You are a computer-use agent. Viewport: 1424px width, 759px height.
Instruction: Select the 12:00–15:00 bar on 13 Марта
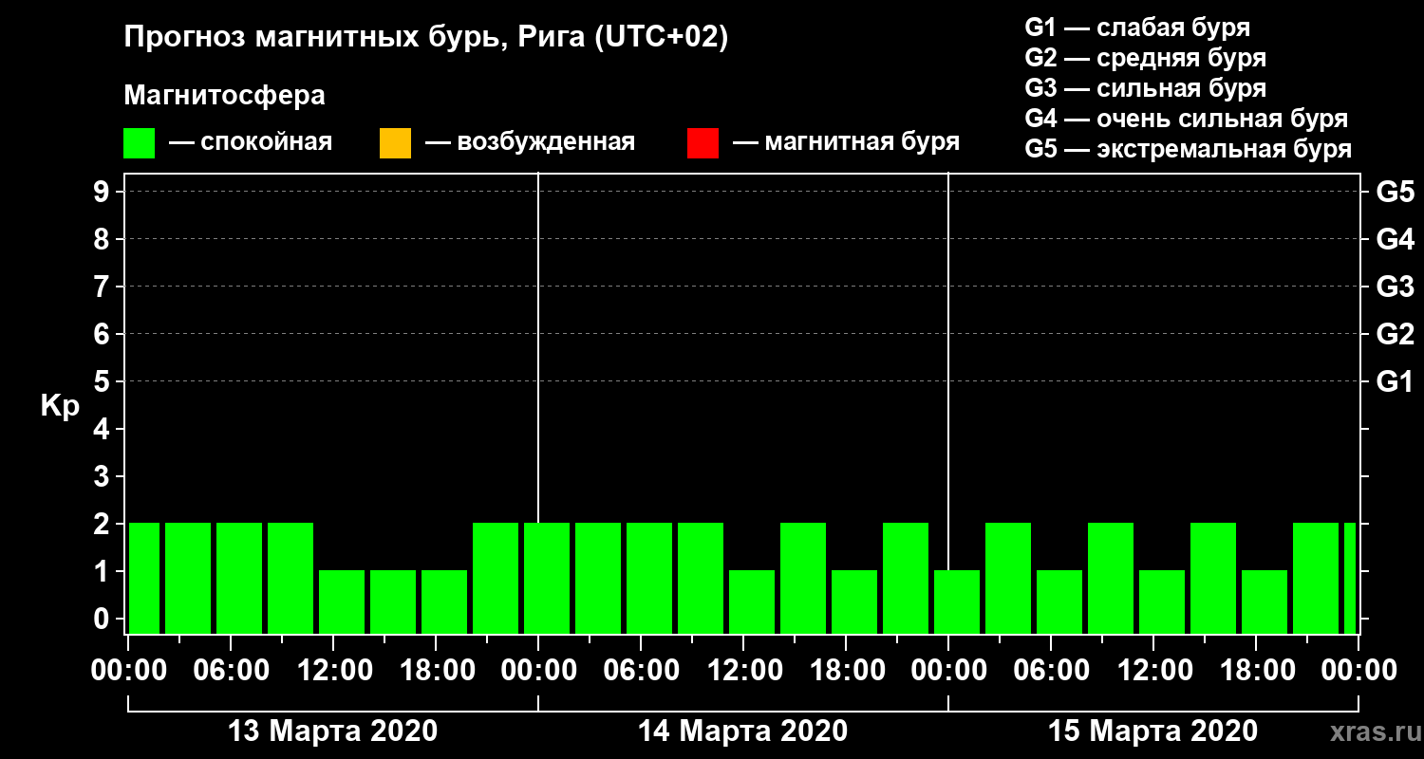[x=342, y=602]
